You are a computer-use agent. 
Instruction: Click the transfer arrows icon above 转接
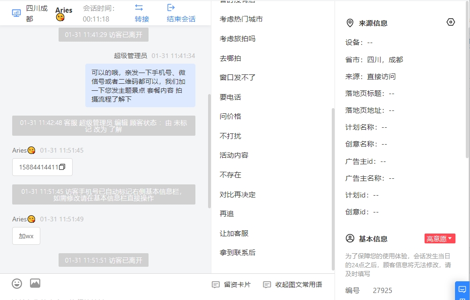[139, 7]
